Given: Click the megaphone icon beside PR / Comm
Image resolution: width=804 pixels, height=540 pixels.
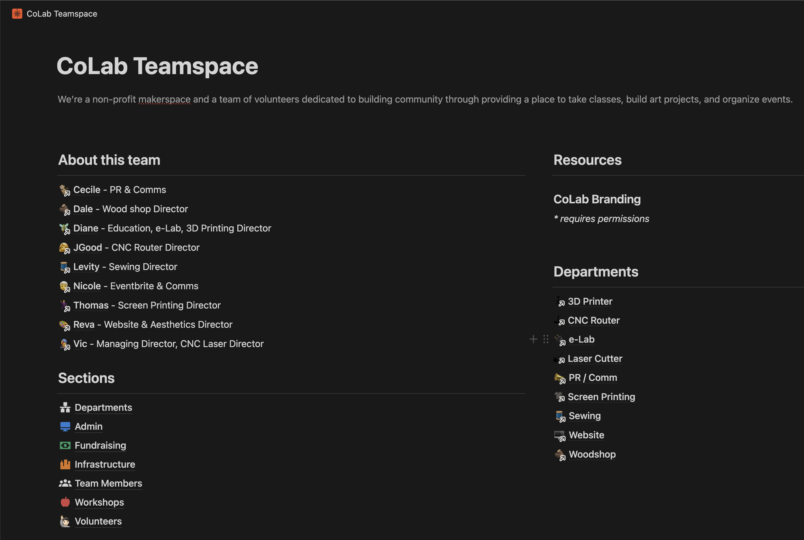Looking at the screenshot, I should point(559,377).
